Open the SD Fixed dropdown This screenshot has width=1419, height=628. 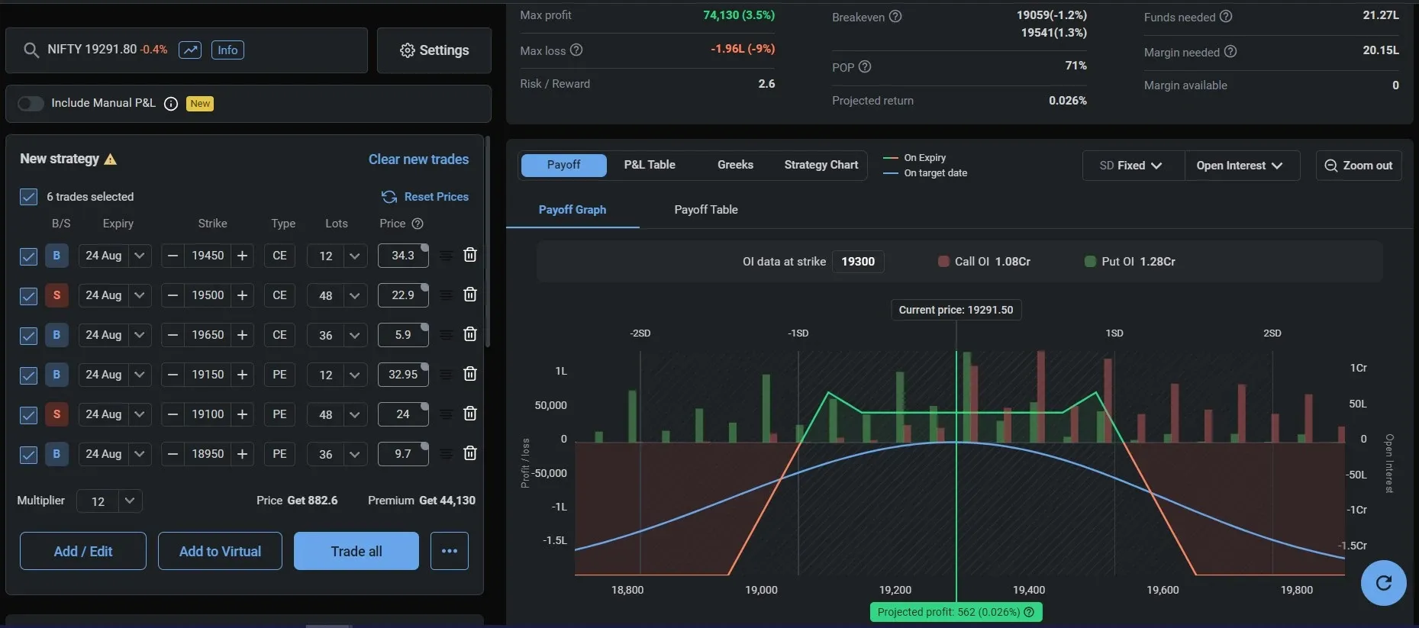1133,166
